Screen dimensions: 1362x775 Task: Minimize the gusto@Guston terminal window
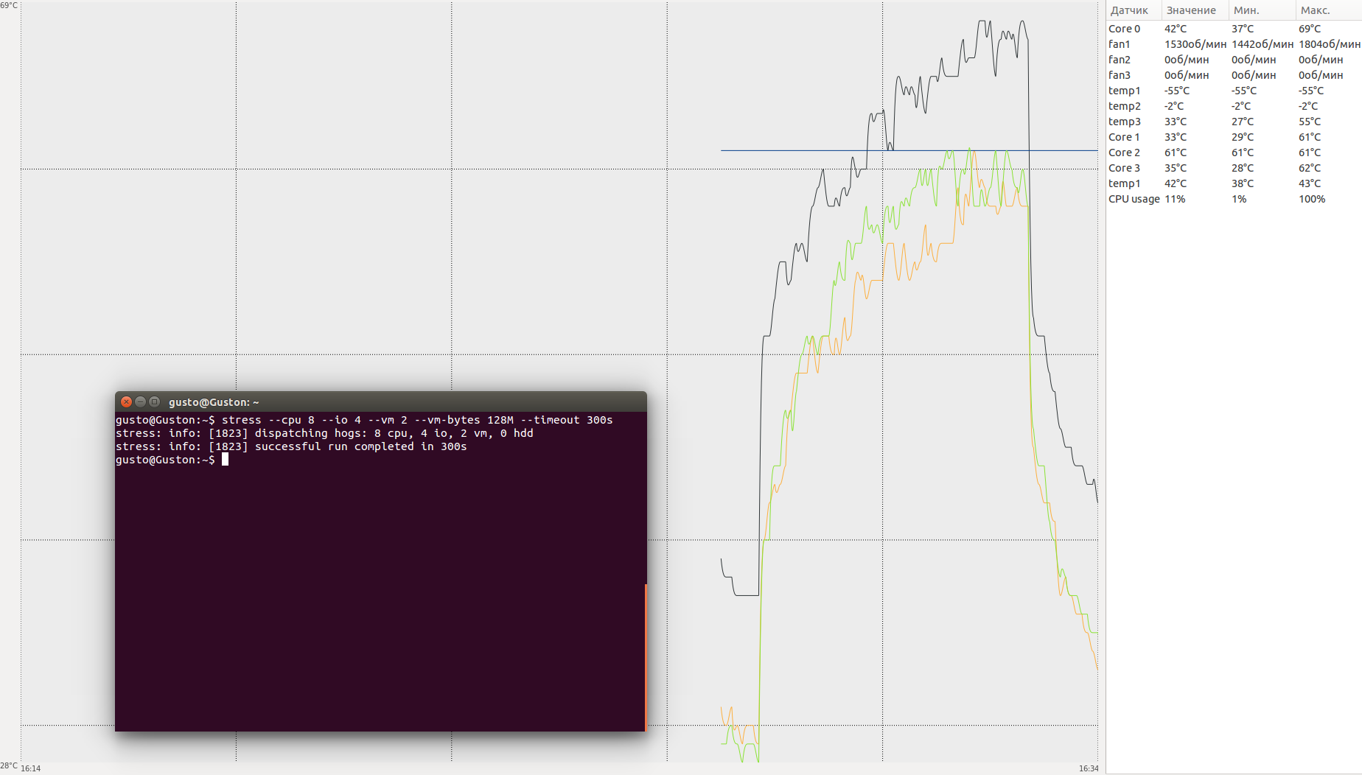pos(140,401)
